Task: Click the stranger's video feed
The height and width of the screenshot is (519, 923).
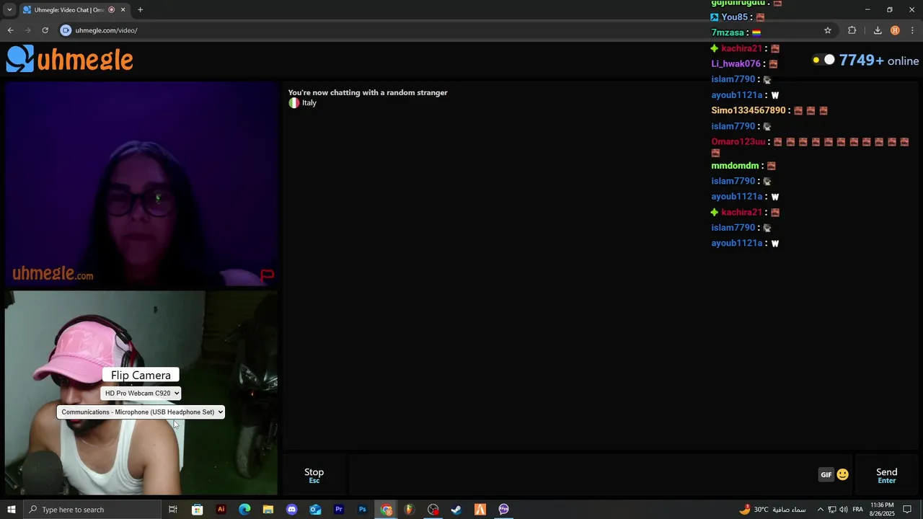Action: (141, 184)
